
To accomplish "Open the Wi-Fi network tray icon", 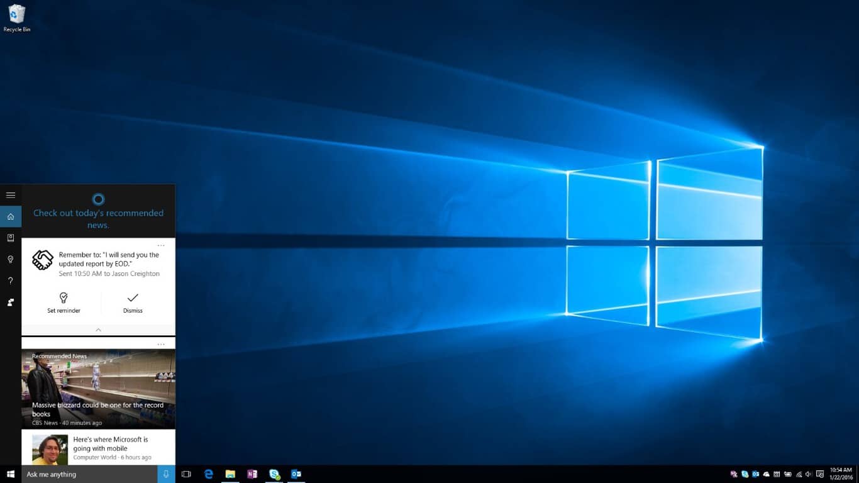I will pyautogui.click(x=799, y=474).
